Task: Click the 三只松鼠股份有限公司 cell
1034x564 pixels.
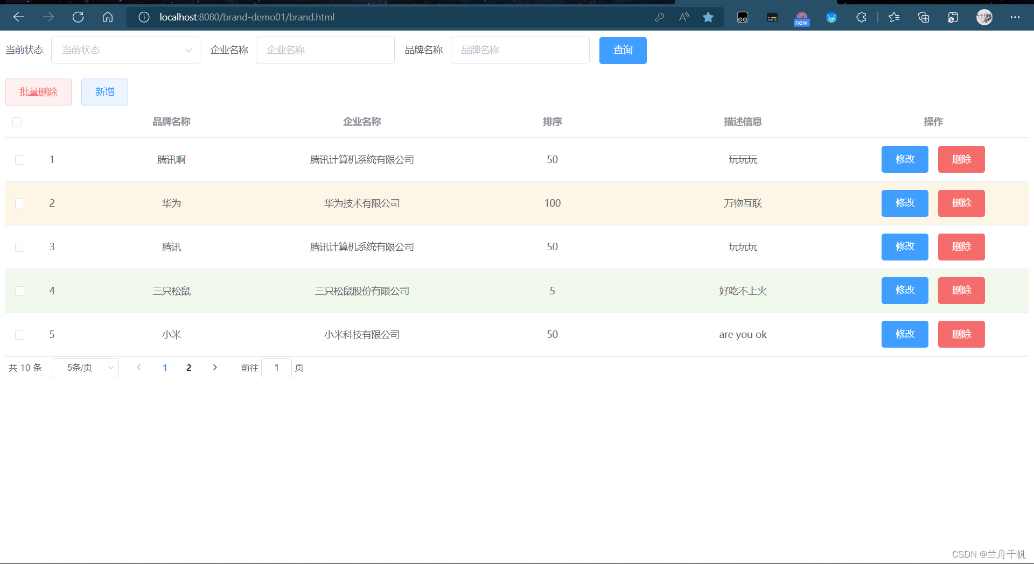Action: (362, 291)
